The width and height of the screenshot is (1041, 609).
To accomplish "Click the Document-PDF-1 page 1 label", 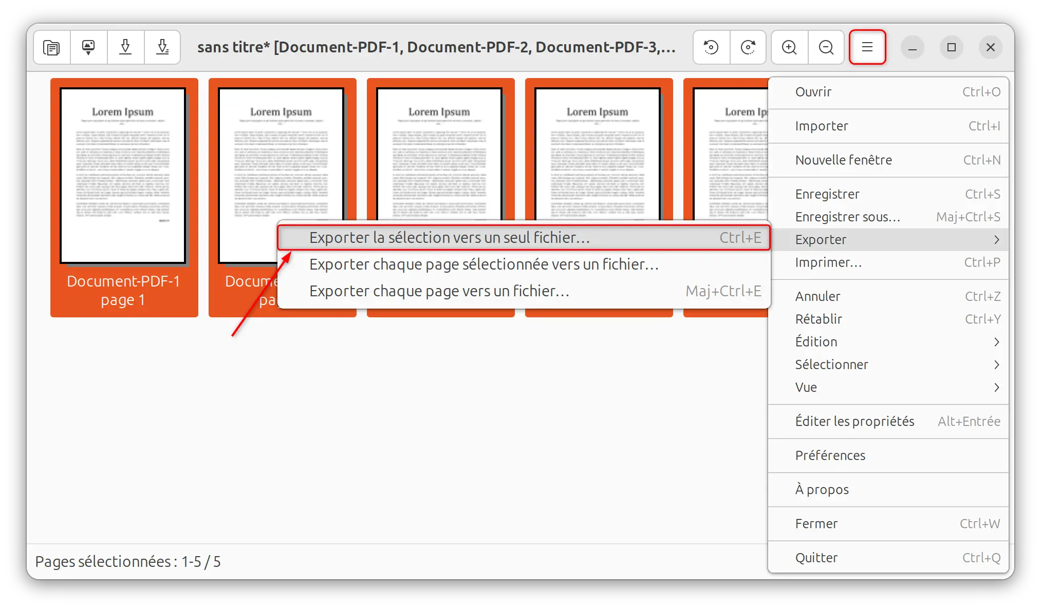I will tap(123, 291).
